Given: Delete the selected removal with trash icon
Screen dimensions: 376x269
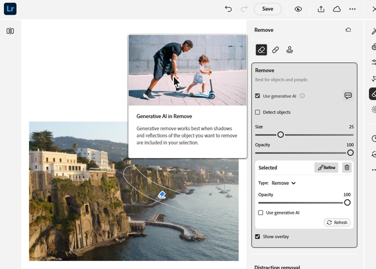Looking at the screenshot, I should (346, 167).
